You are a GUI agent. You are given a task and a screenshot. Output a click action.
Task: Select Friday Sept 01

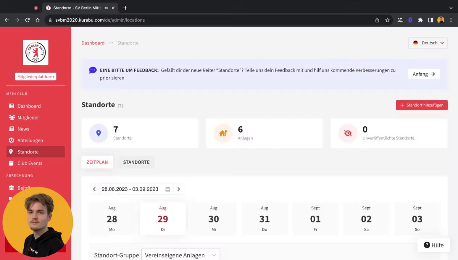[315, 218]
